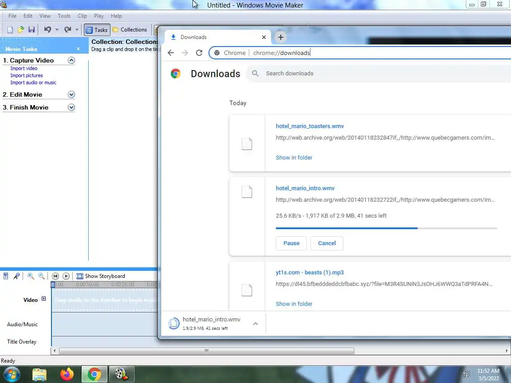Cancel the hotel_mario_intro.wmv download
Image resolution: width=511 pixels, height=383 pixels.
click(327, 243)
